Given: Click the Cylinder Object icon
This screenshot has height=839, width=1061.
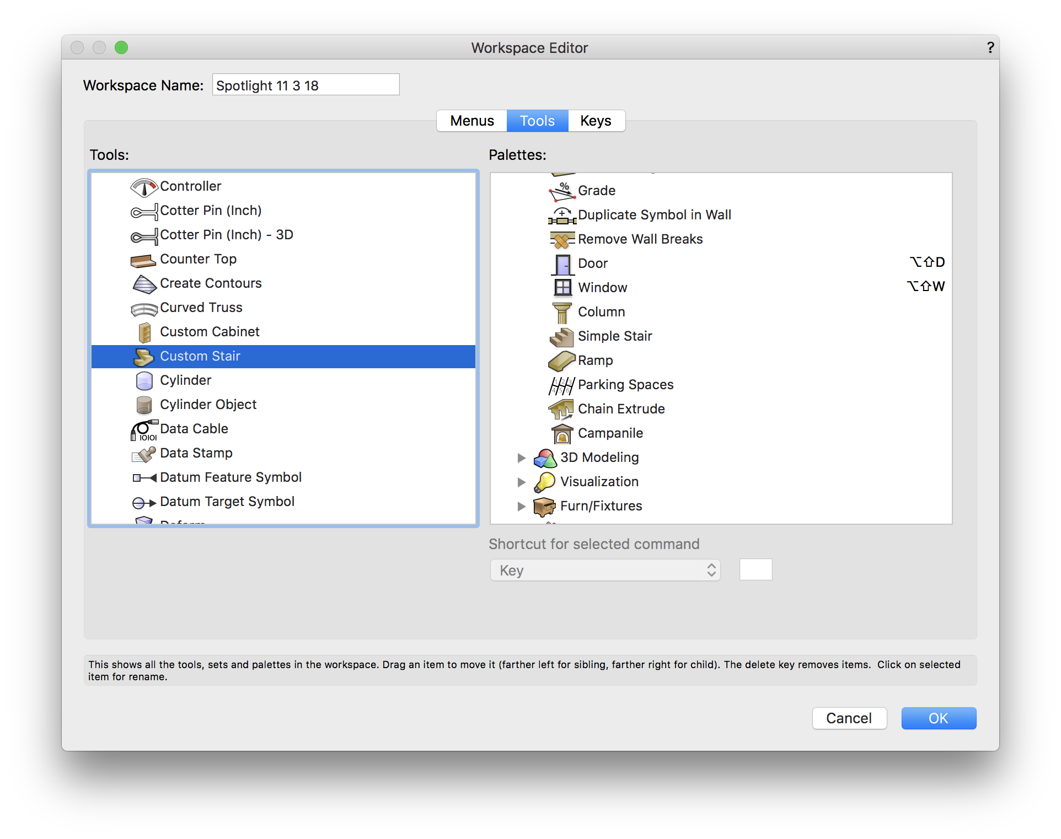Looking at the screenshot, I should 144,405.
